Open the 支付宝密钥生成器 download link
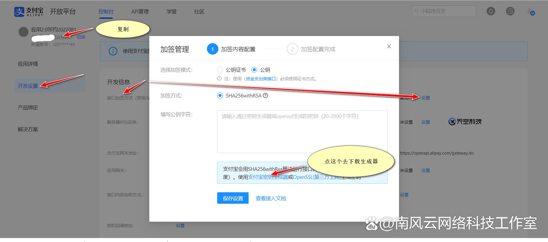This screenshot has width=548, height=242. click(x=268, y=177)
